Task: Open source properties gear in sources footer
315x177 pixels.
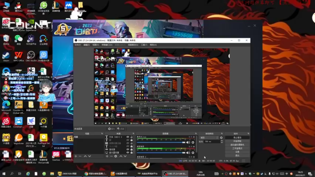Action: (x=116, y=156)
